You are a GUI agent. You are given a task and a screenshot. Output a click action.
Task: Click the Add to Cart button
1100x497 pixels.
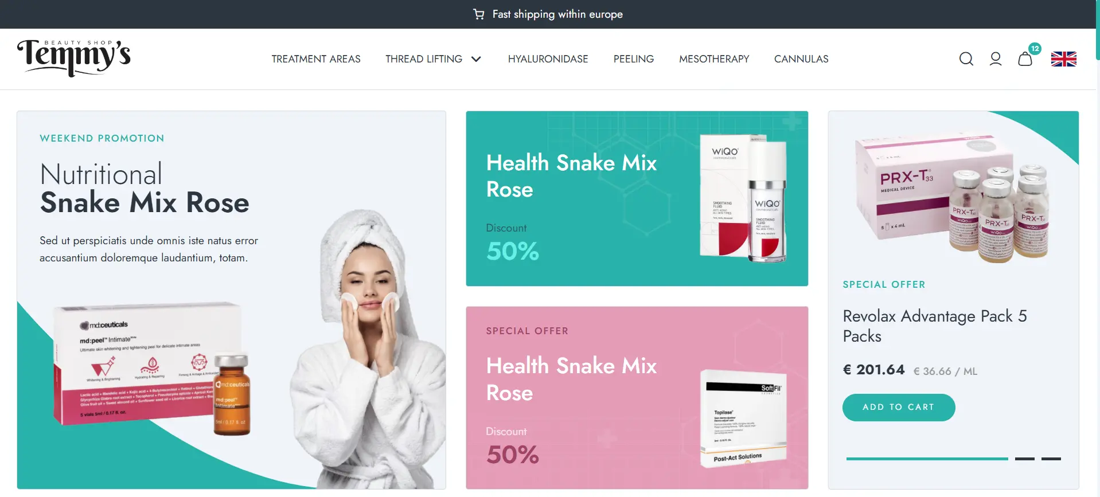[899, 407]
